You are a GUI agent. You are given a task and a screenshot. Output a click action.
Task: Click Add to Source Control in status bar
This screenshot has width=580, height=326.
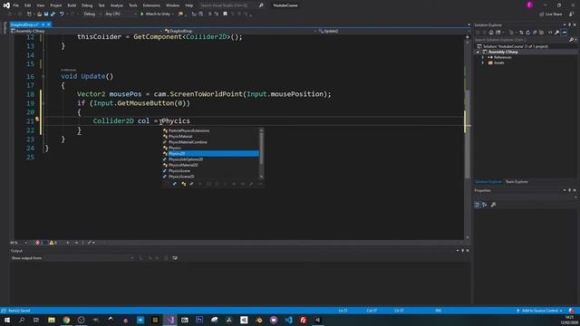click(x=539, y=311)
